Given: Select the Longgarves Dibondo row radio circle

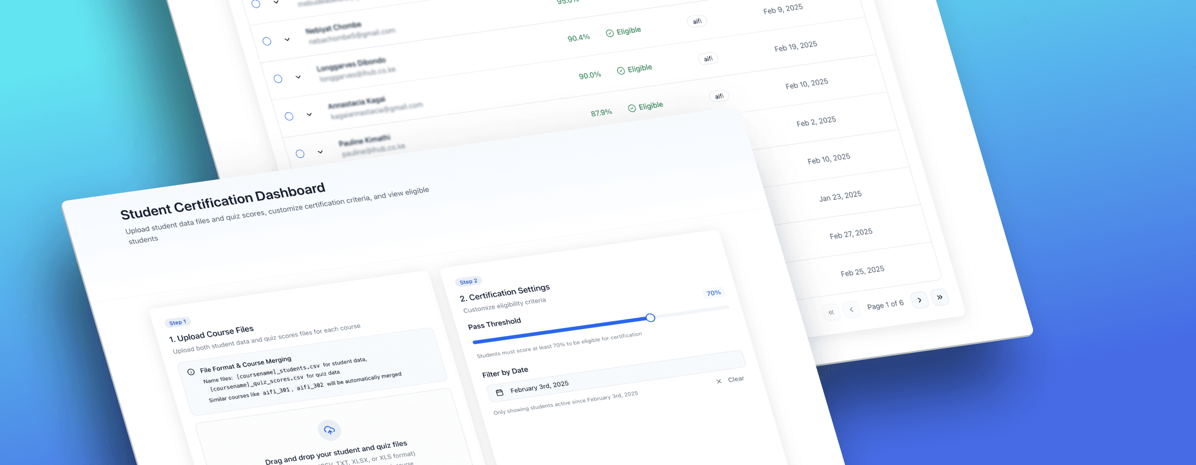Looking at the screenshot, I should (278, 79).
